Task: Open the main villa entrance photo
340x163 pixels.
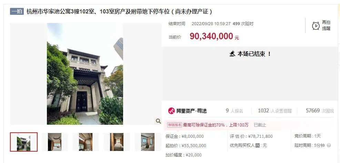Action: point(85,74)
